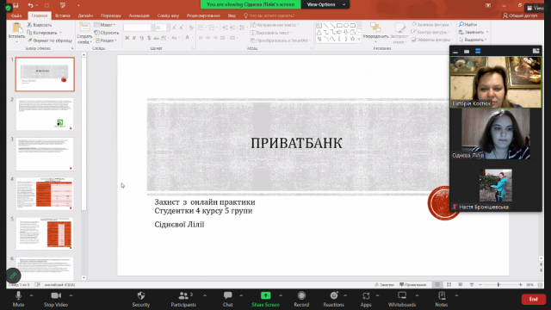
Task: Switch to the Transitions (Переходы) tab
Action: tap(111, 15)
